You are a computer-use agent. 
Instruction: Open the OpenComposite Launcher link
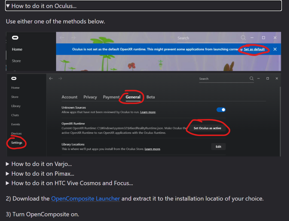click(x=86, y=198)
